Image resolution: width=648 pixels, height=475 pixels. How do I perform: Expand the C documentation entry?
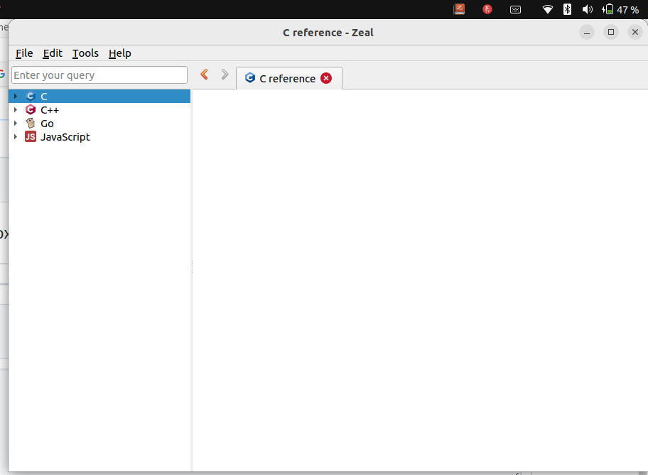point(16,96)
